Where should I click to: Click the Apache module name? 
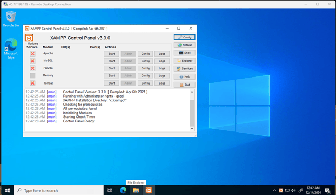tap(48, 53)
